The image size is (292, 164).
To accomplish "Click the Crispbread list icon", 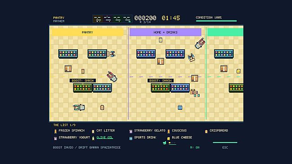I will point(206,131).
